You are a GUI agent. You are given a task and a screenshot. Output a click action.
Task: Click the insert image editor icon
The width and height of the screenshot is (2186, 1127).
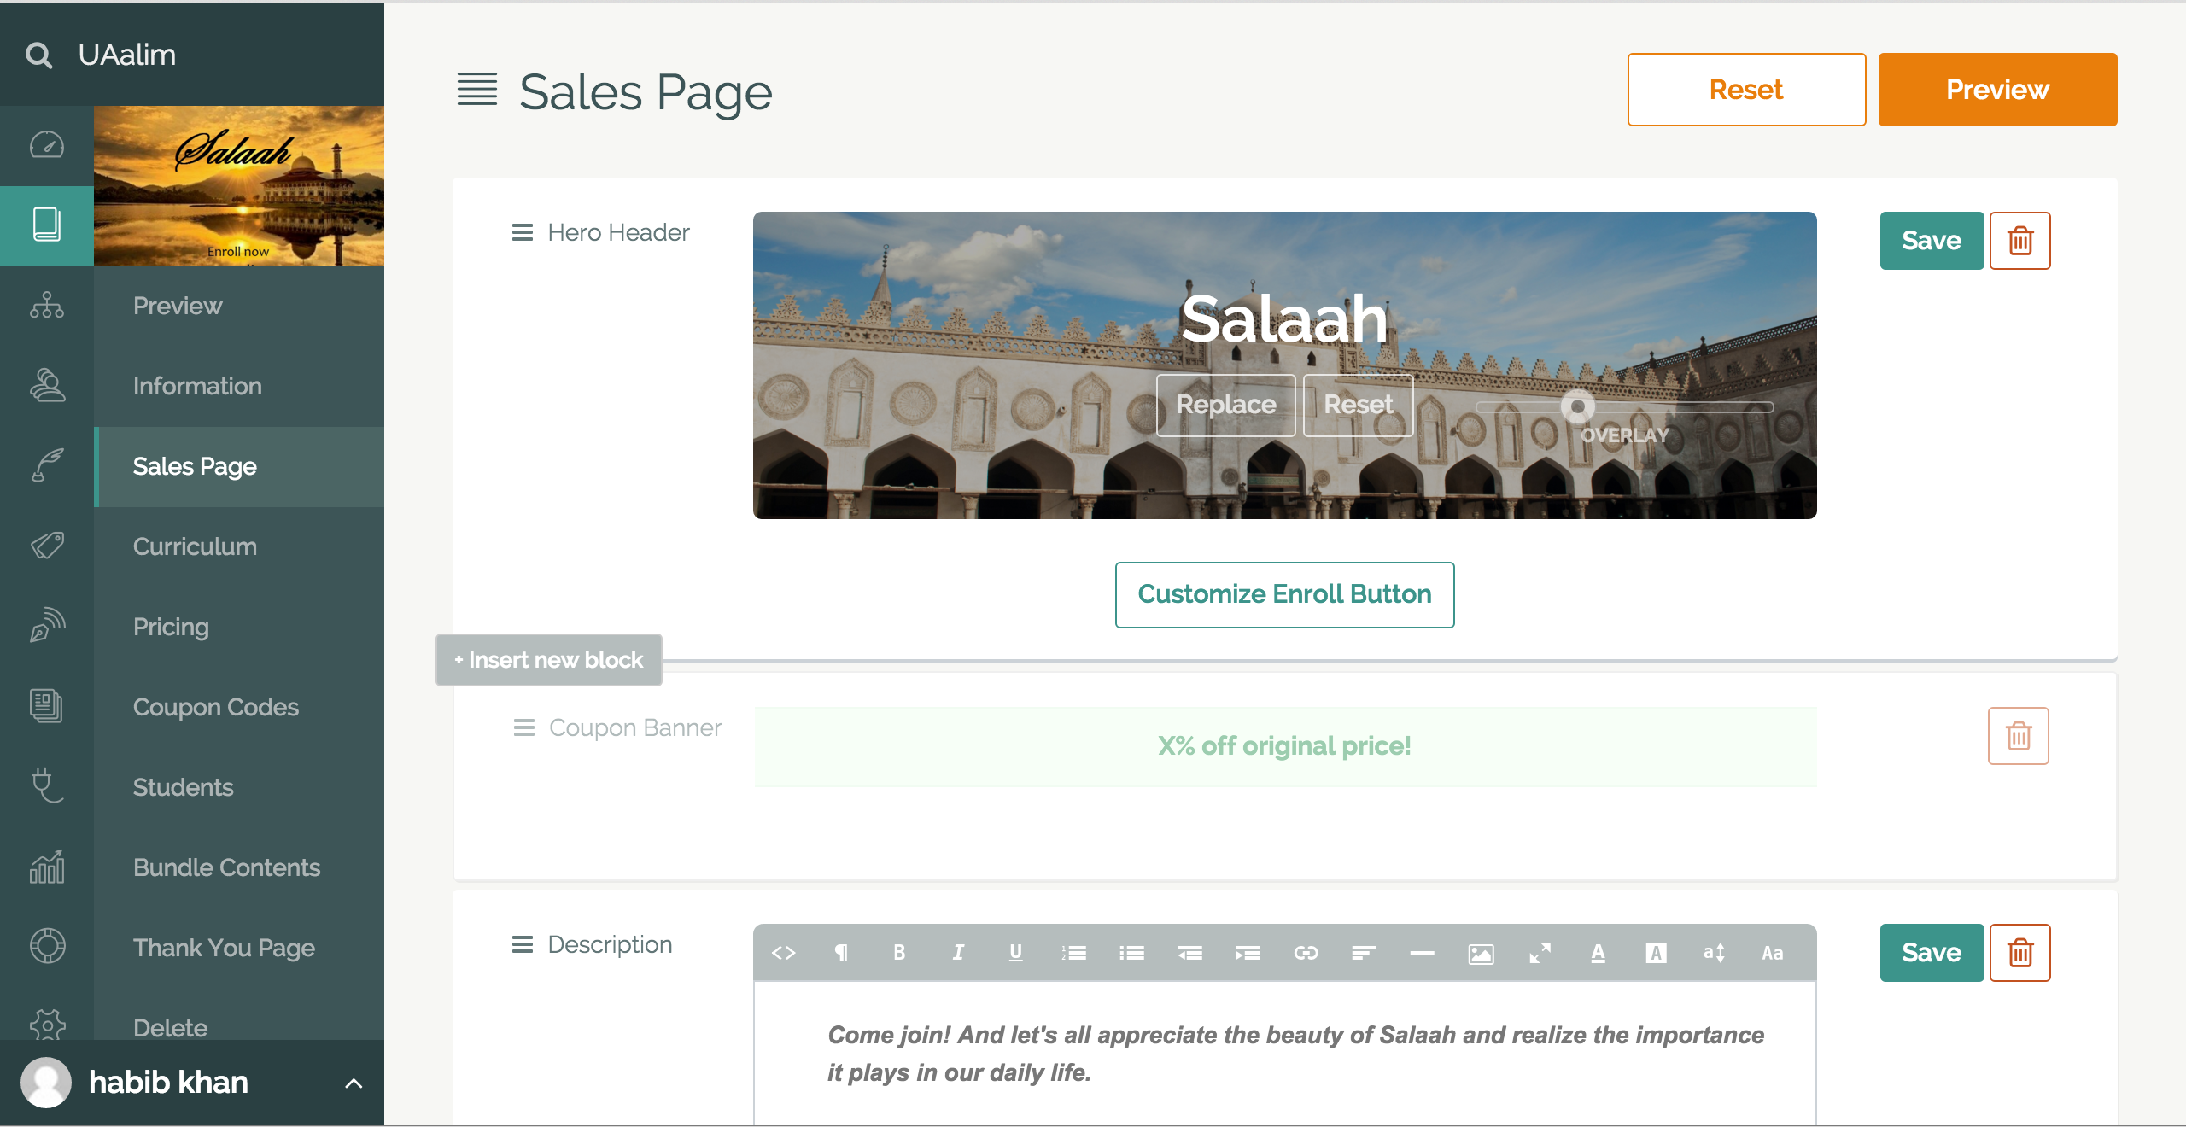[x=1481, y=954]
